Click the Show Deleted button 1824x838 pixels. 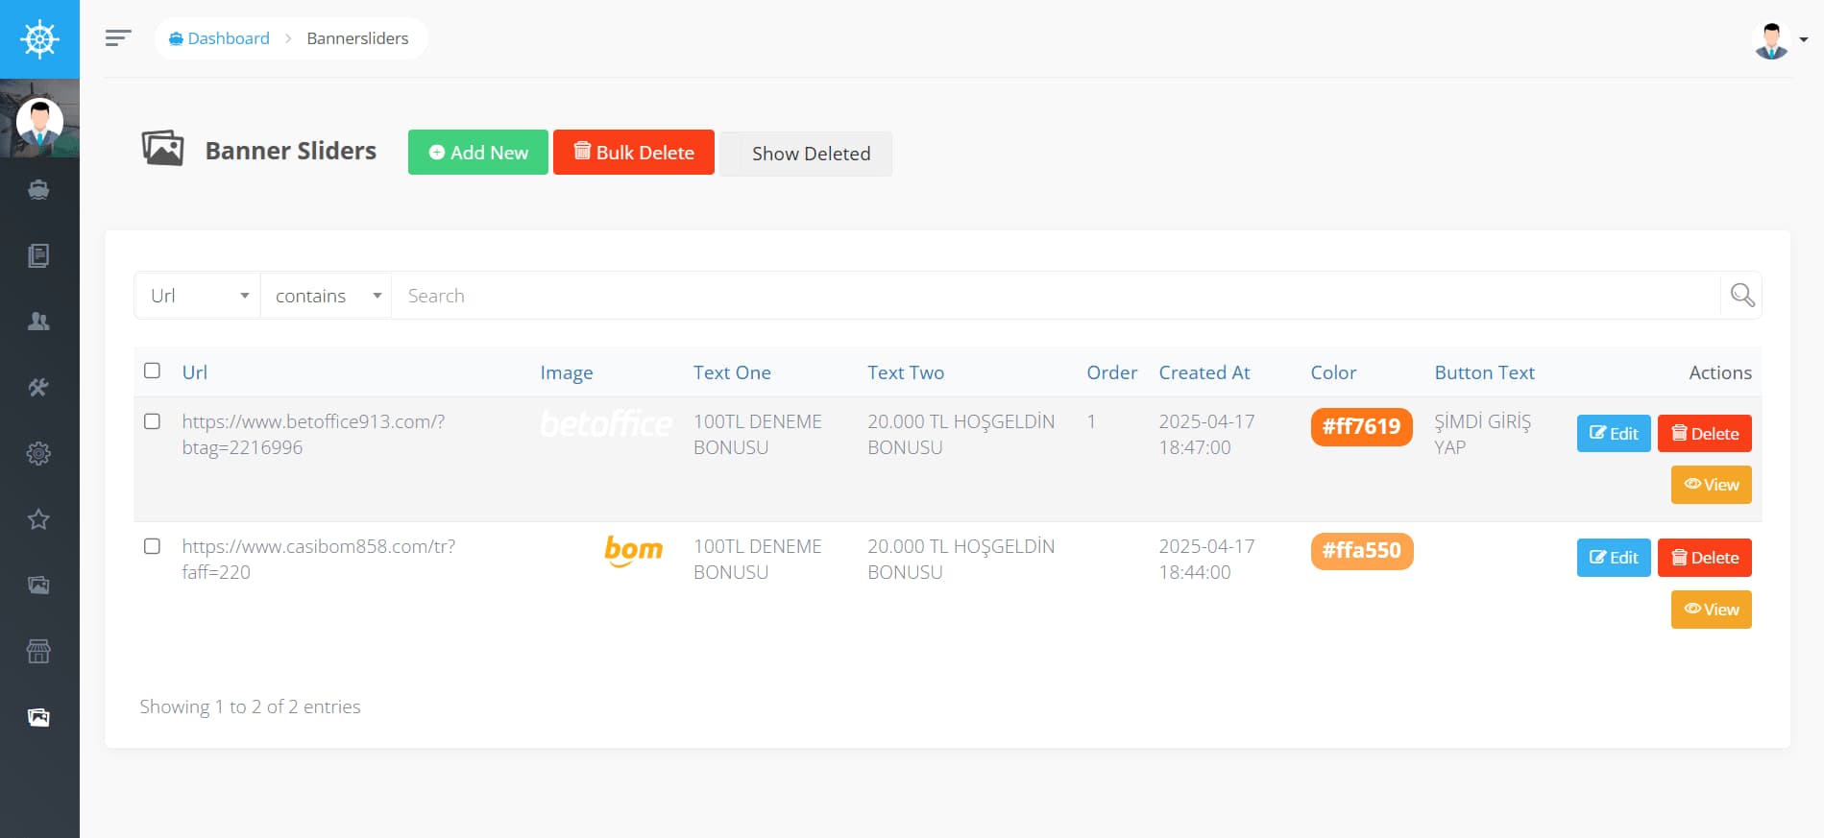(806, 154)
